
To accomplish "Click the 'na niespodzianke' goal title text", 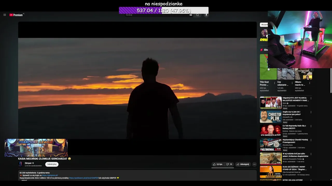I will (164, 4).
